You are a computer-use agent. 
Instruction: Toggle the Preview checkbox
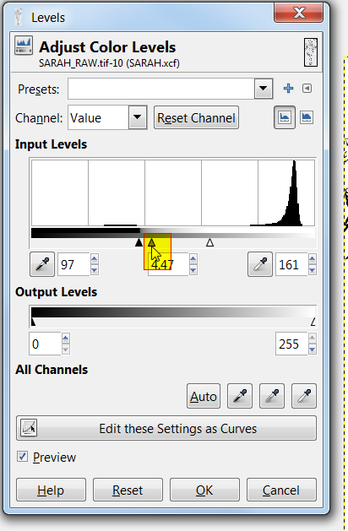(22, 457)
